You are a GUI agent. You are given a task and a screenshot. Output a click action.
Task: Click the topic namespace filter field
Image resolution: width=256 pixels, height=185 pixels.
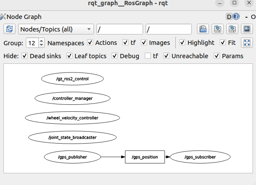pos(169,29)
